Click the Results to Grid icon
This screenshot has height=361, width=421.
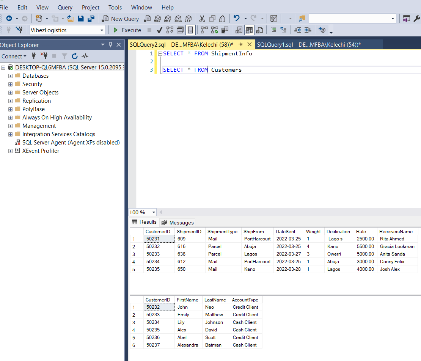[249, 30]
